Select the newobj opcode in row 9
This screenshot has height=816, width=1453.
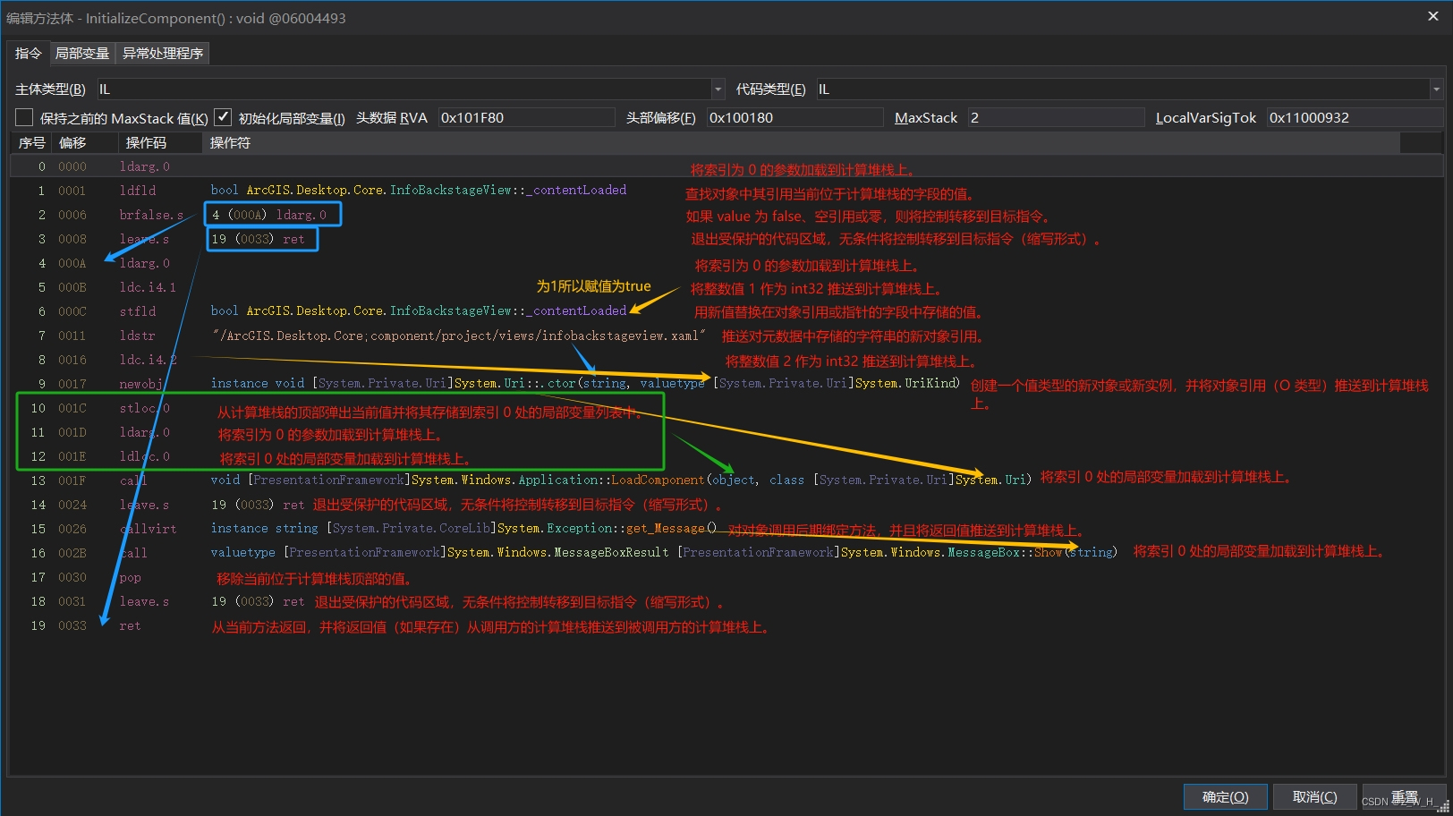point(141,384)
